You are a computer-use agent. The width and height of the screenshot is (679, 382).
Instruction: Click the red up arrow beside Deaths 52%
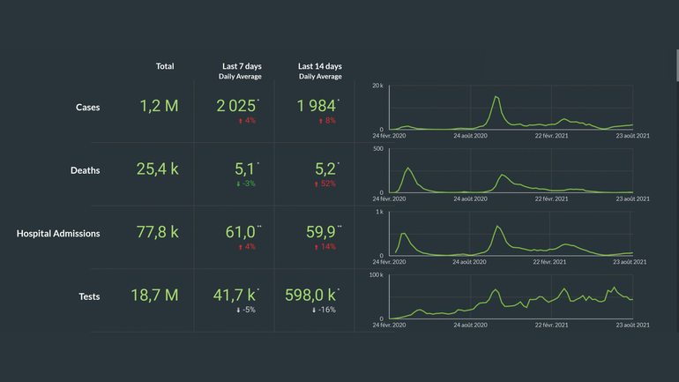(x=319, y=183)
